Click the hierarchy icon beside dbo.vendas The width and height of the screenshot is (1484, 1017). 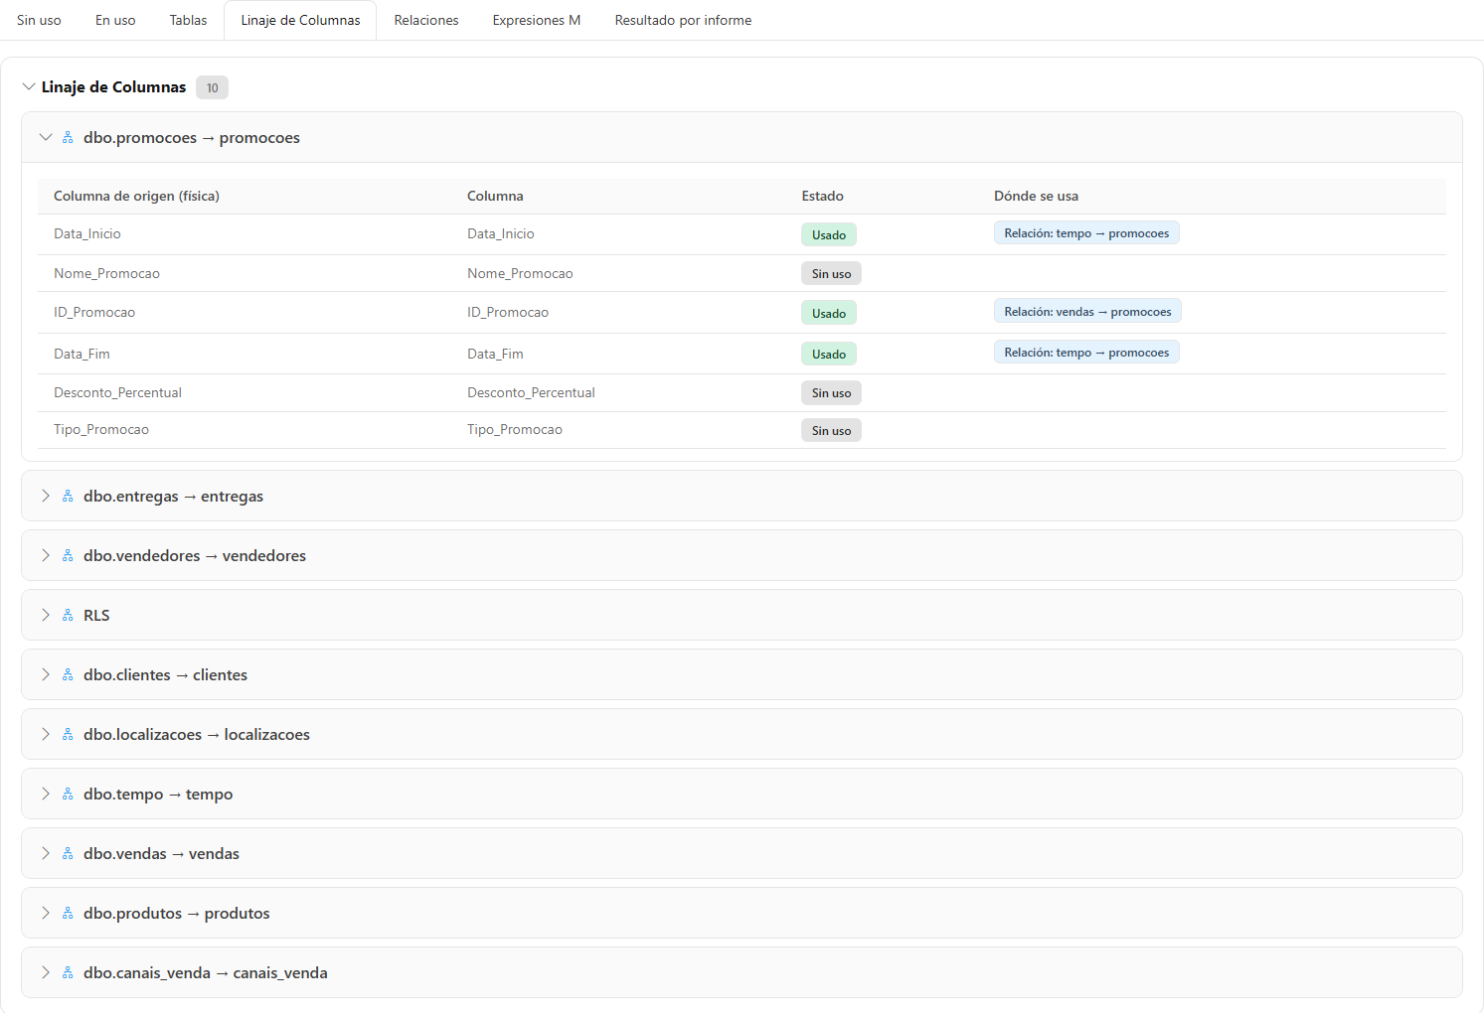[68, 854]
